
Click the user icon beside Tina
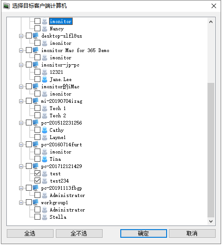point(44,159)
